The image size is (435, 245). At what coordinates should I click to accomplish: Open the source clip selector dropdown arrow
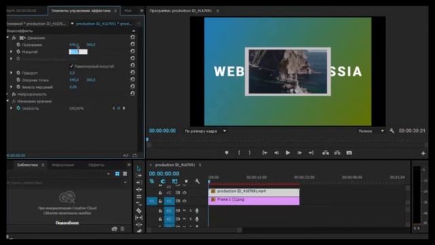pos(72,24)
